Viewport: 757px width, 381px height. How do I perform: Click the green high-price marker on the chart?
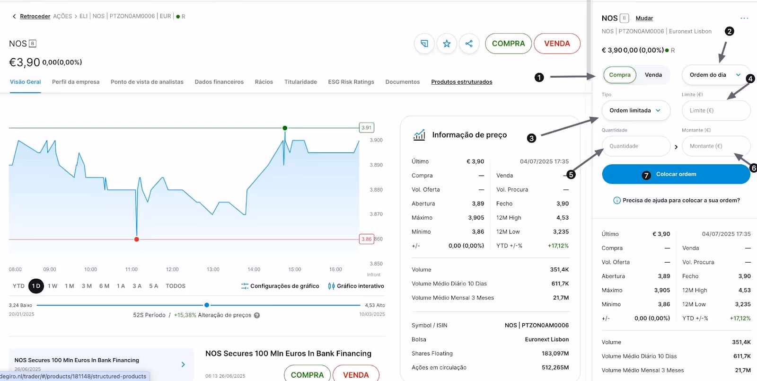pos(285,128)
